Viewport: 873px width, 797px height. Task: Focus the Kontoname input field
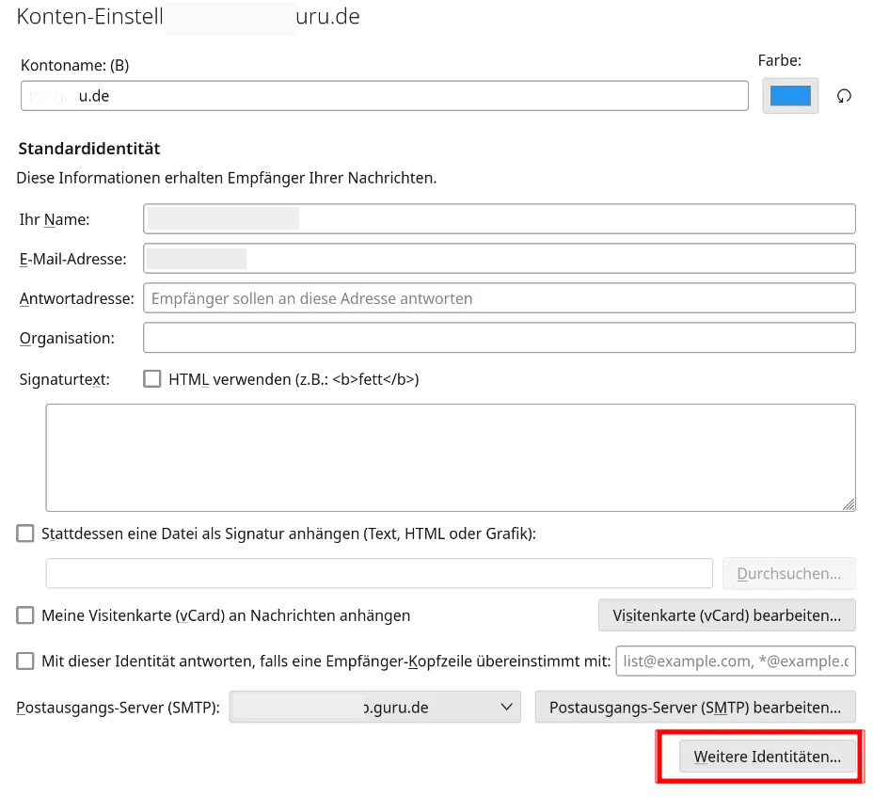pyautogui.click(x=384, y=96)
